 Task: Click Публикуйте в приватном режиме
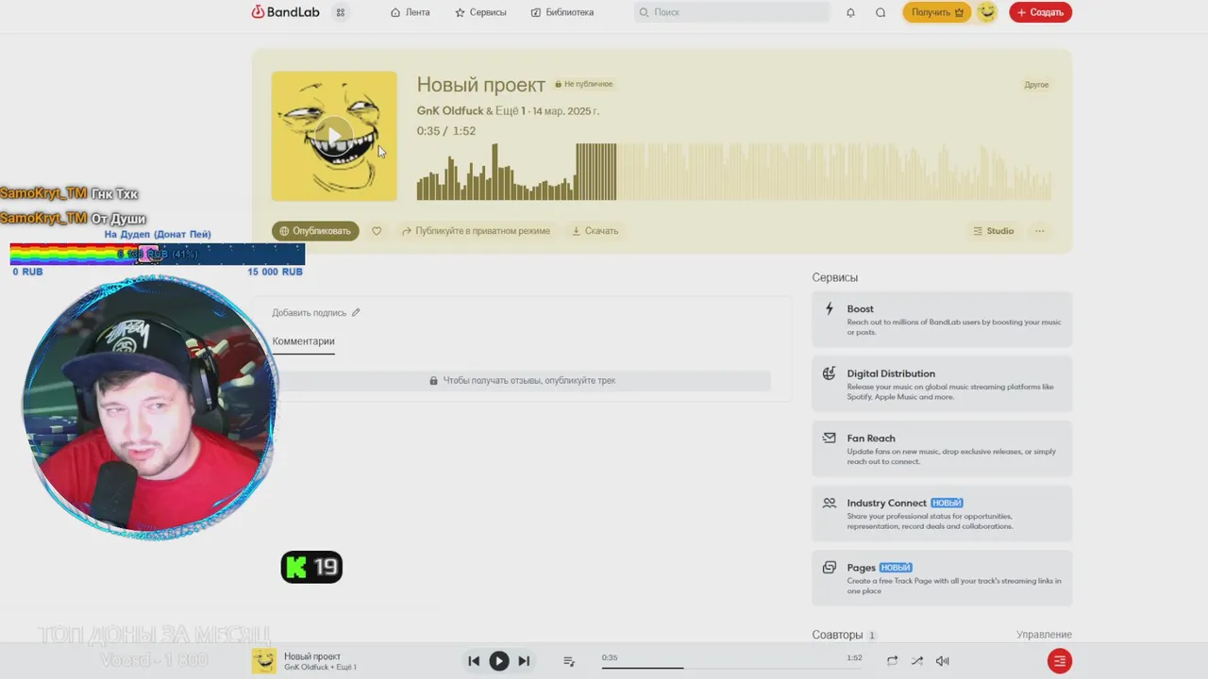pos(476,231)
